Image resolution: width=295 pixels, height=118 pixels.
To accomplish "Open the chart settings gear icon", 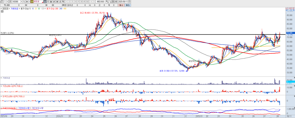I will tap(116, 2).
